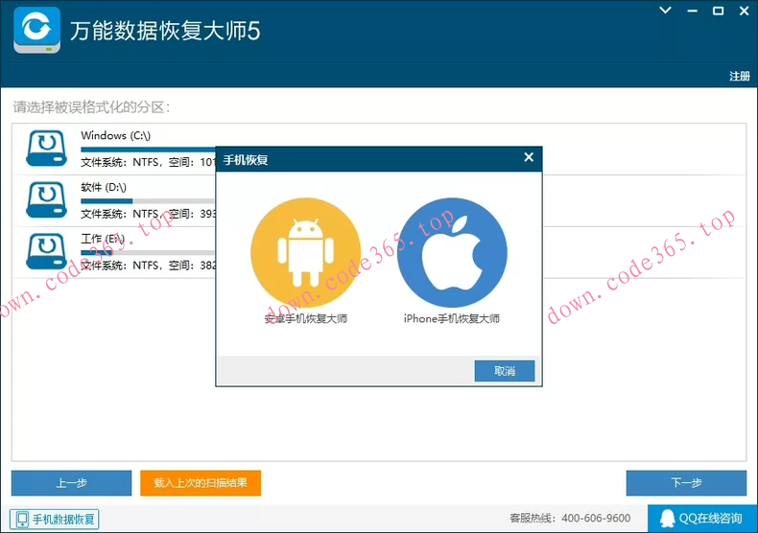Click the app logo in title bar

36,30
